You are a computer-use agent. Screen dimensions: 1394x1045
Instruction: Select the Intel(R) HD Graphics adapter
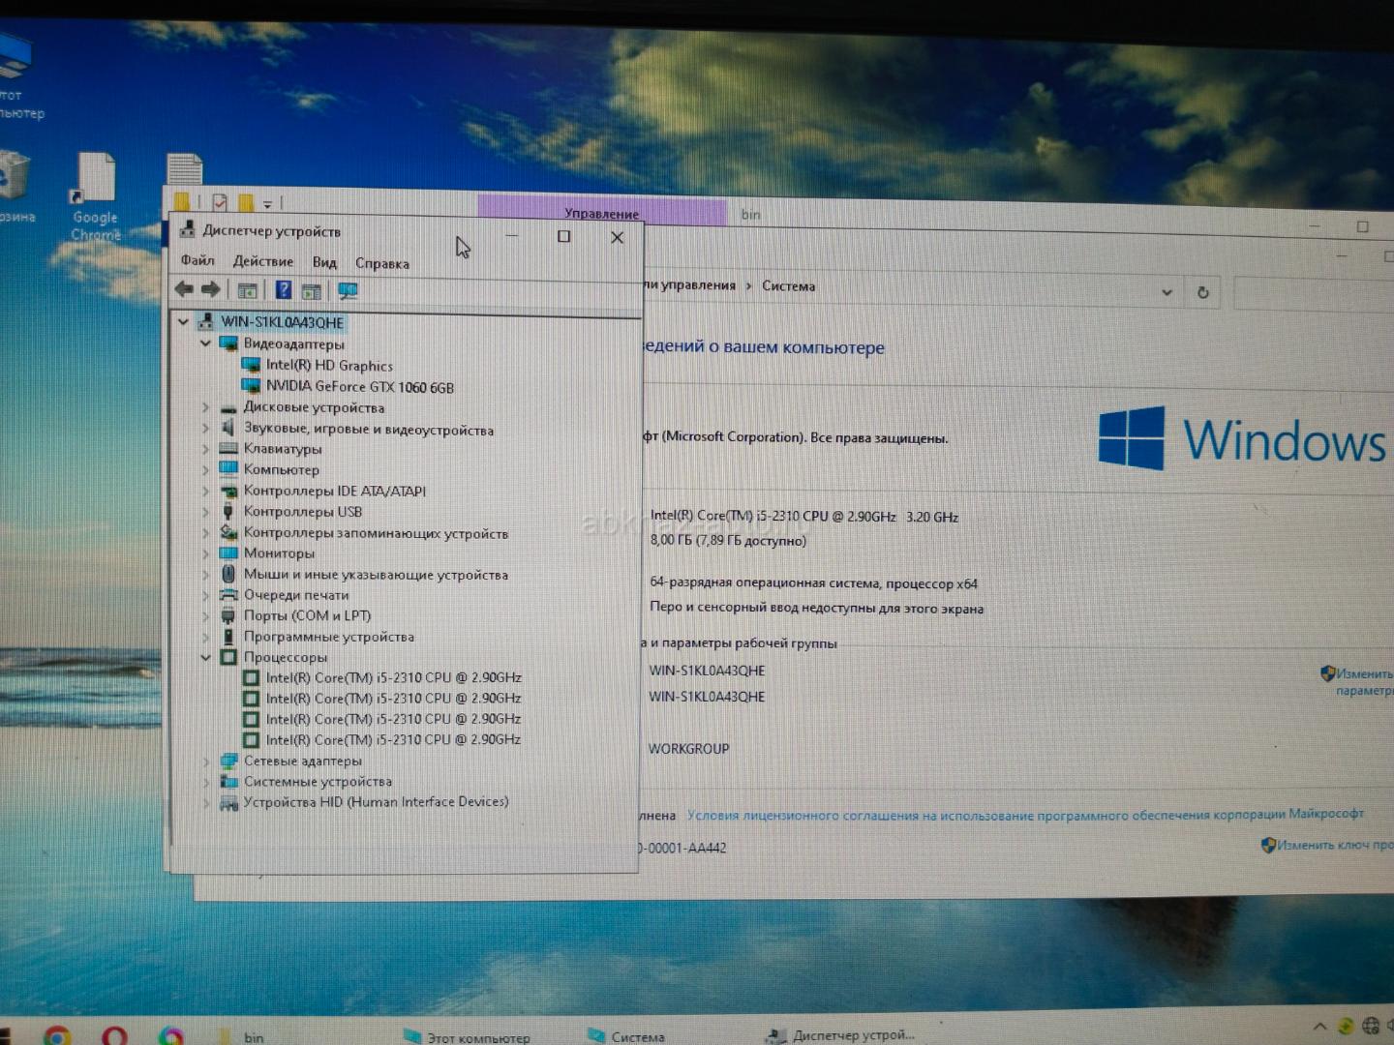329,366
